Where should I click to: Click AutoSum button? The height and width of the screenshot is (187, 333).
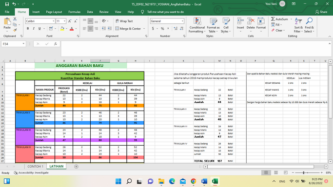click(x=280, y=19)
